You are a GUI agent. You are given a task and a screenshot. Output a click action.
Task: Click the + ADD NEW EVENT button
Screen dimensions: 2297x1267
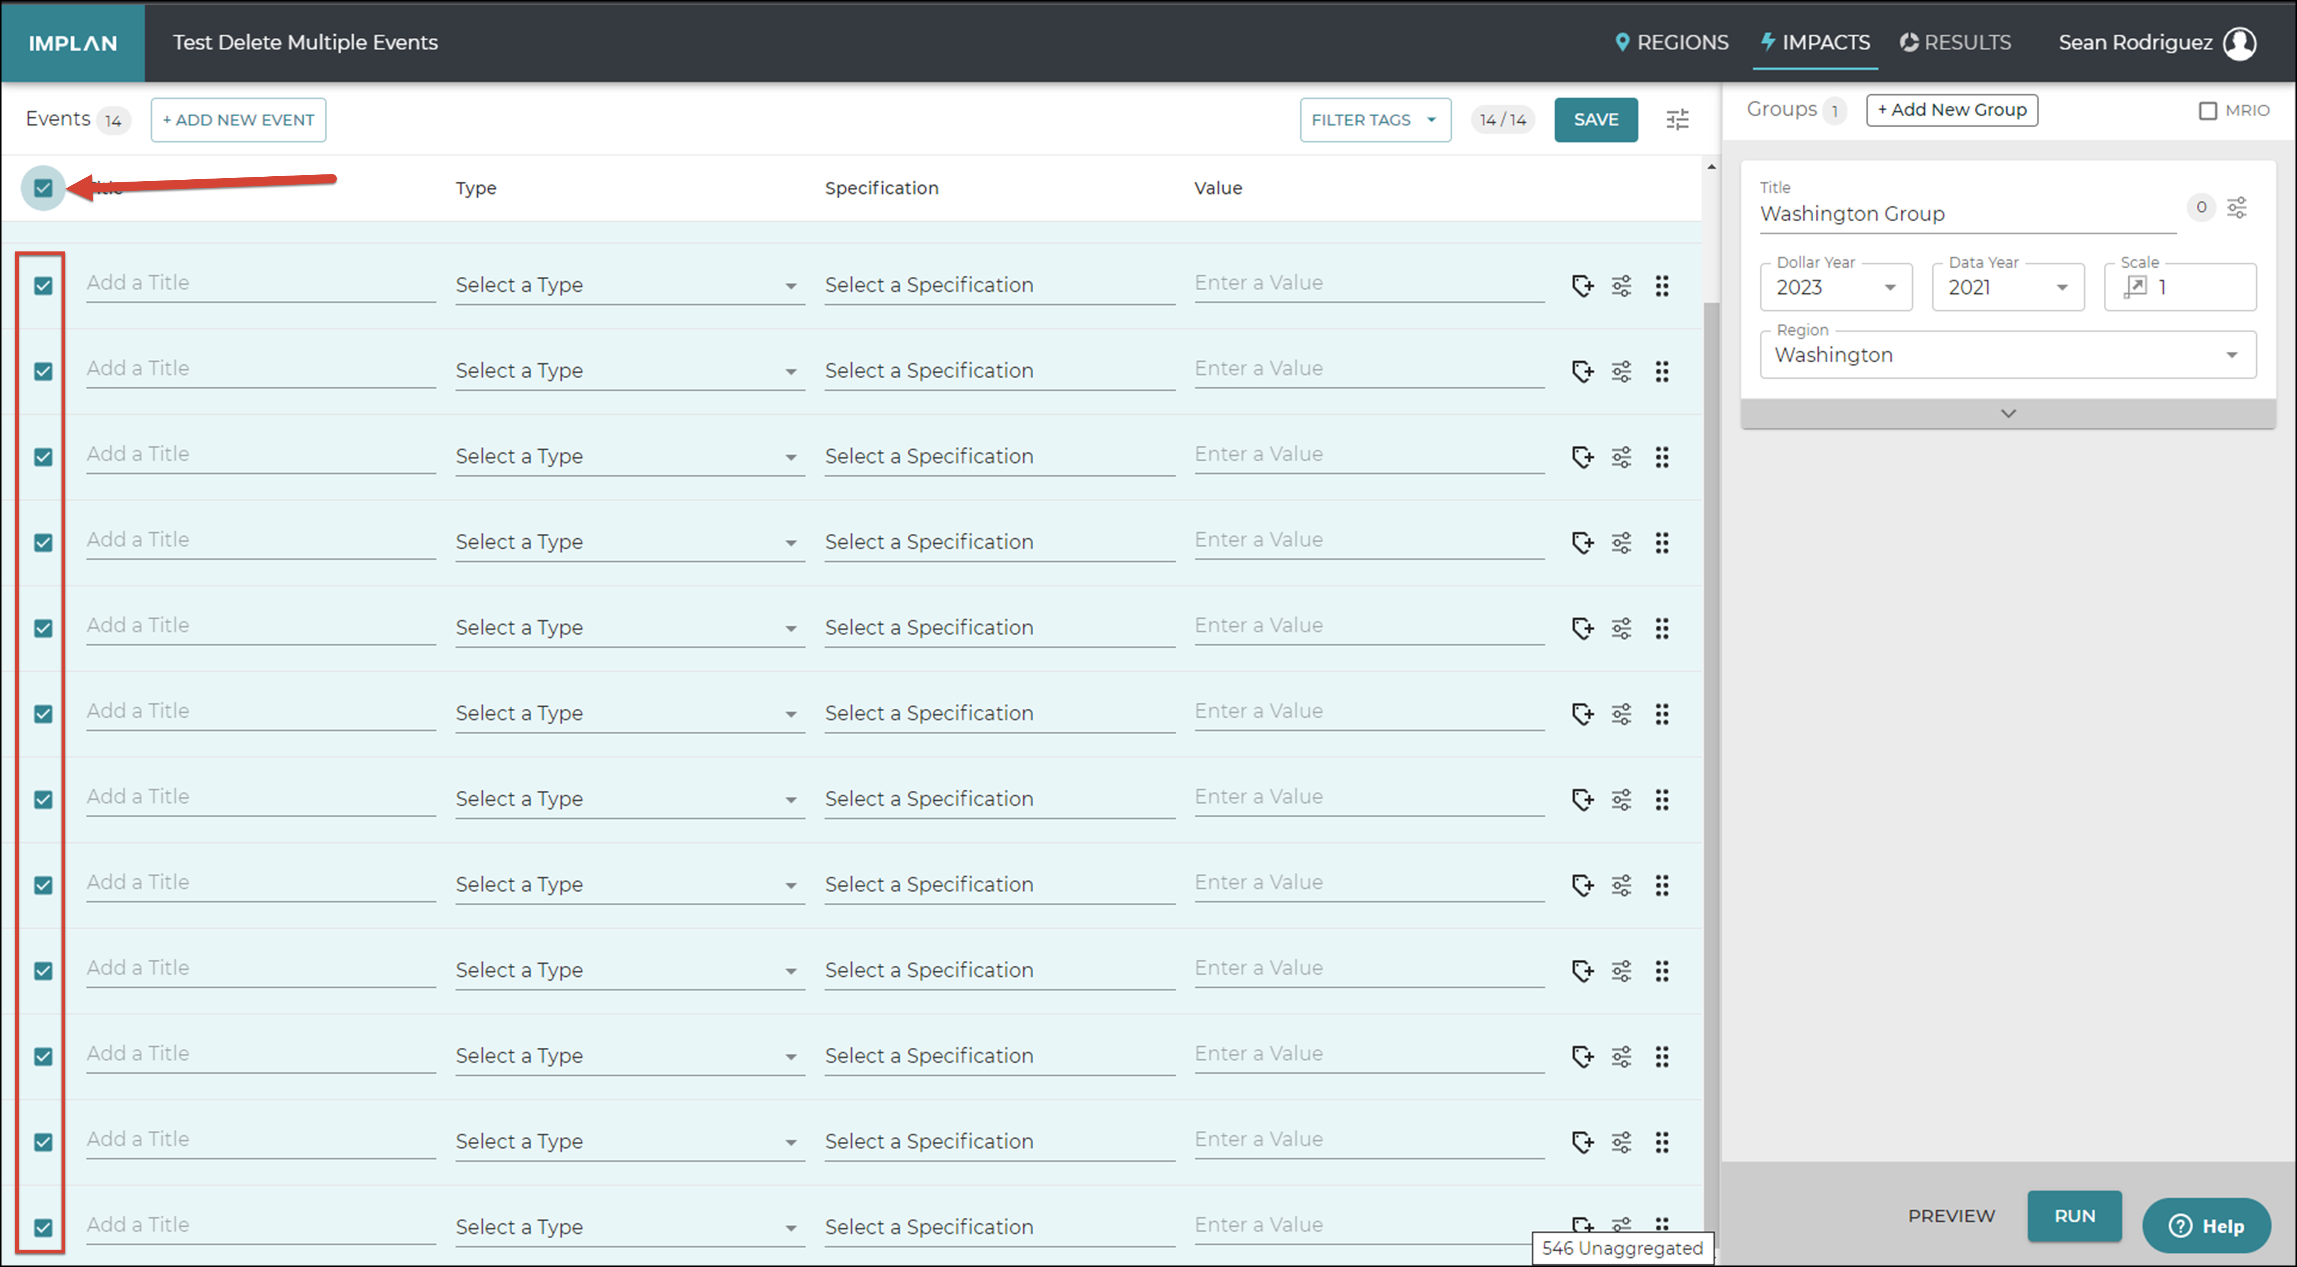238,119
